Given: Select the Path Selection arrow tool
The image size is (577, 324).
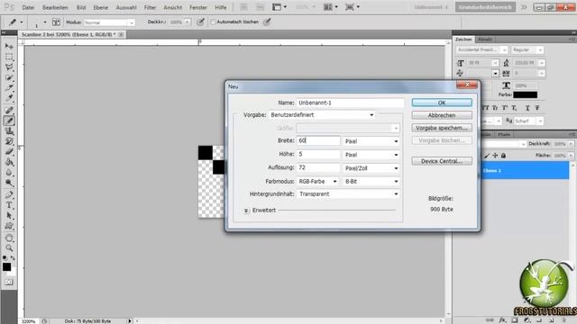Looking at the screenshot, I should (x=9, y=216).
